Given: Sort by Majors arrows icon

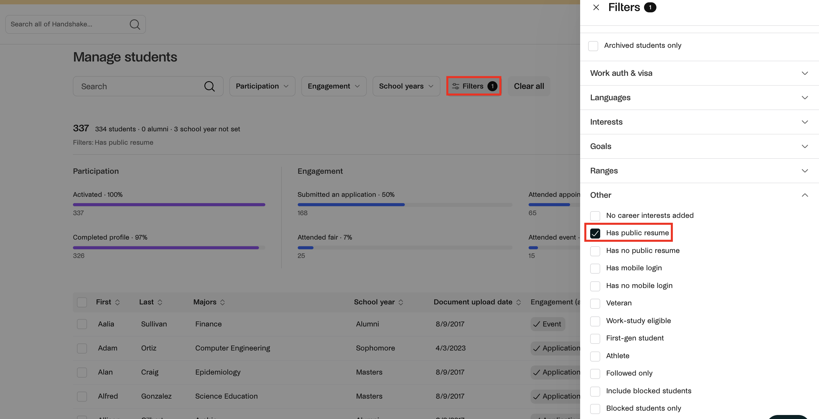Looking at the screenshot, I should 222,302.
